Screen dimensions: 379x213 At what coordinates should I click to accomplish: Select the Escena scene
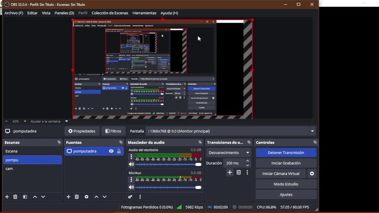click(32, 151)
